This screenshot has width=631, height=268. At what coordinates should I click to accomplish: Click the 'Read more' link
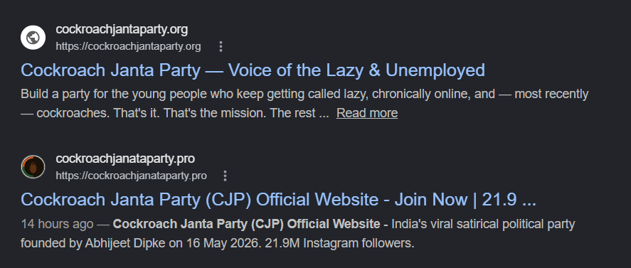click(367, 113)
